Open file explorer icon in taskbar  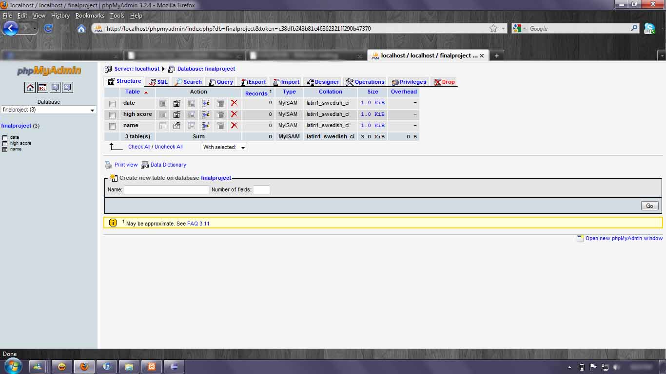129,367
